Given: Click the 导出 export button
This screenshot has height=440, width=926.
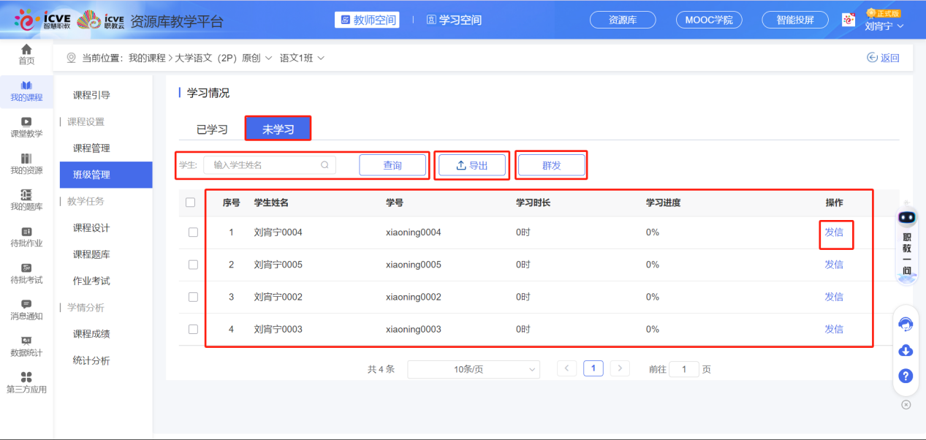Looking at the screenshot, I should coord(471,165).
